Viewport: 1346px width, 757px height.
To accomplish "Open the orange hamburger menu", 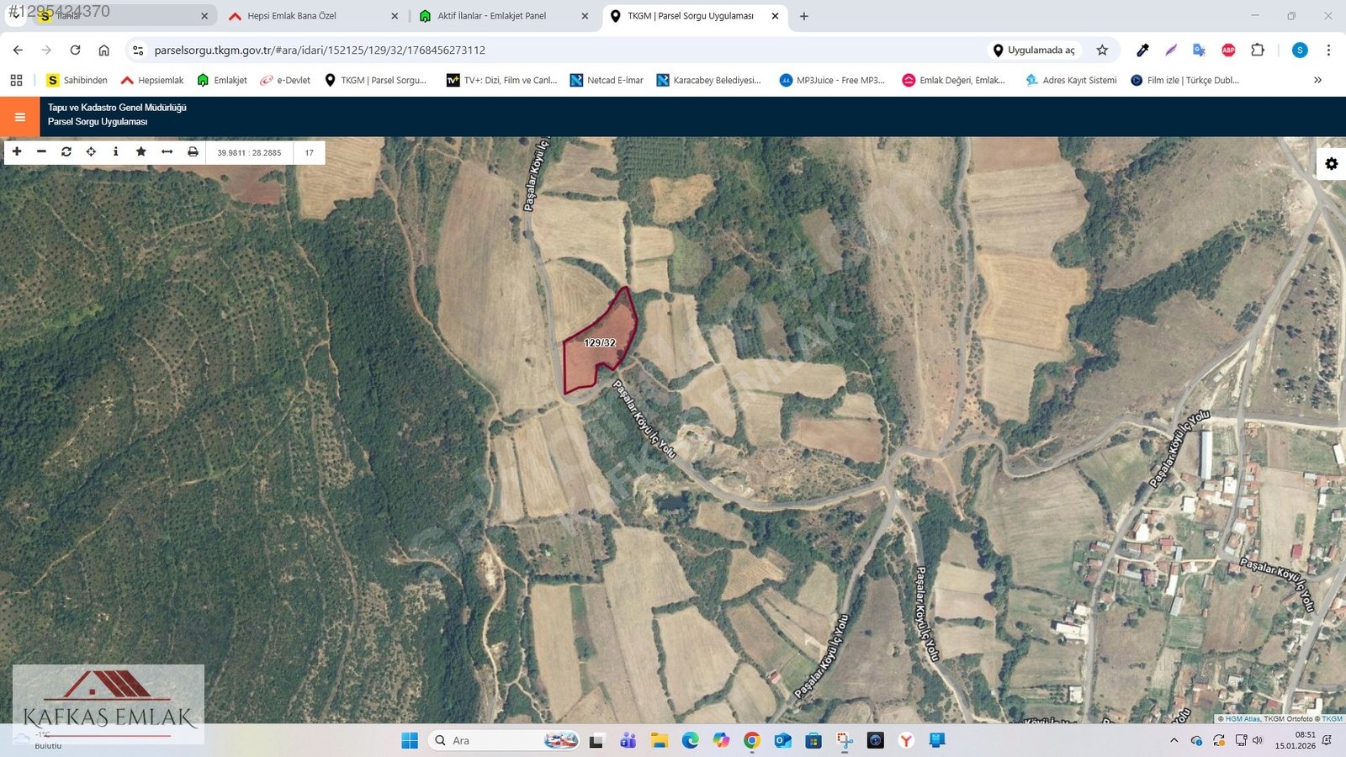I will 19,117.
